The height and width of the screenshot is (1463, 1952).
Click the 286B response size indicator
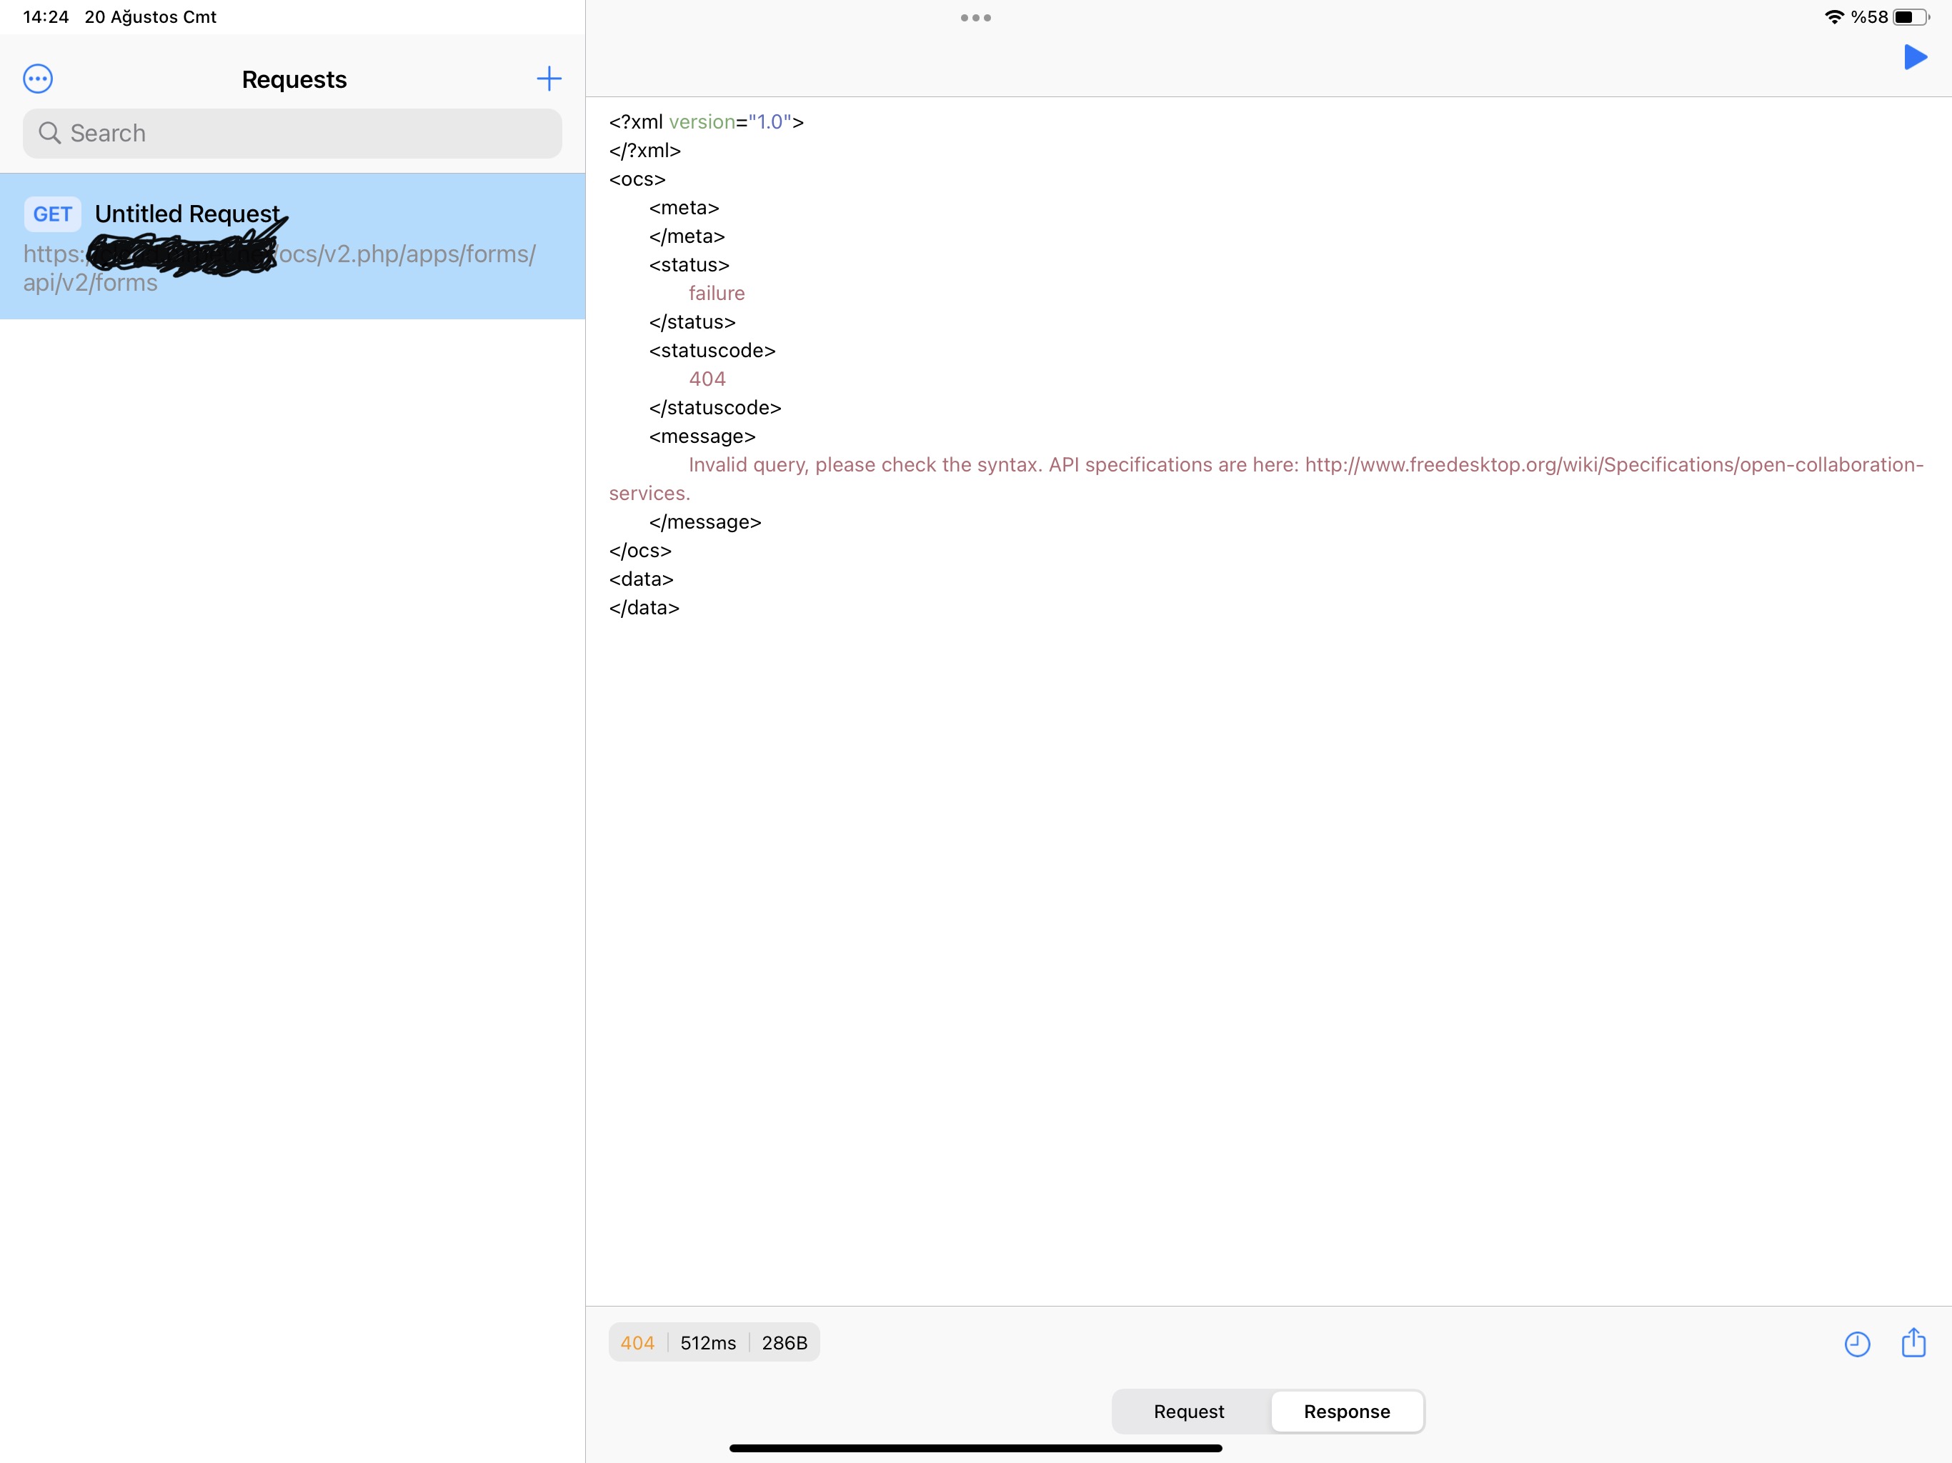[785, 1342]
